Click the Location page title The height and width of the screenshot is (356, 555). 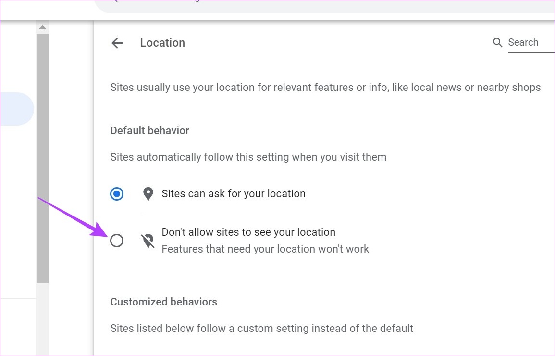[x=162, y=43]
